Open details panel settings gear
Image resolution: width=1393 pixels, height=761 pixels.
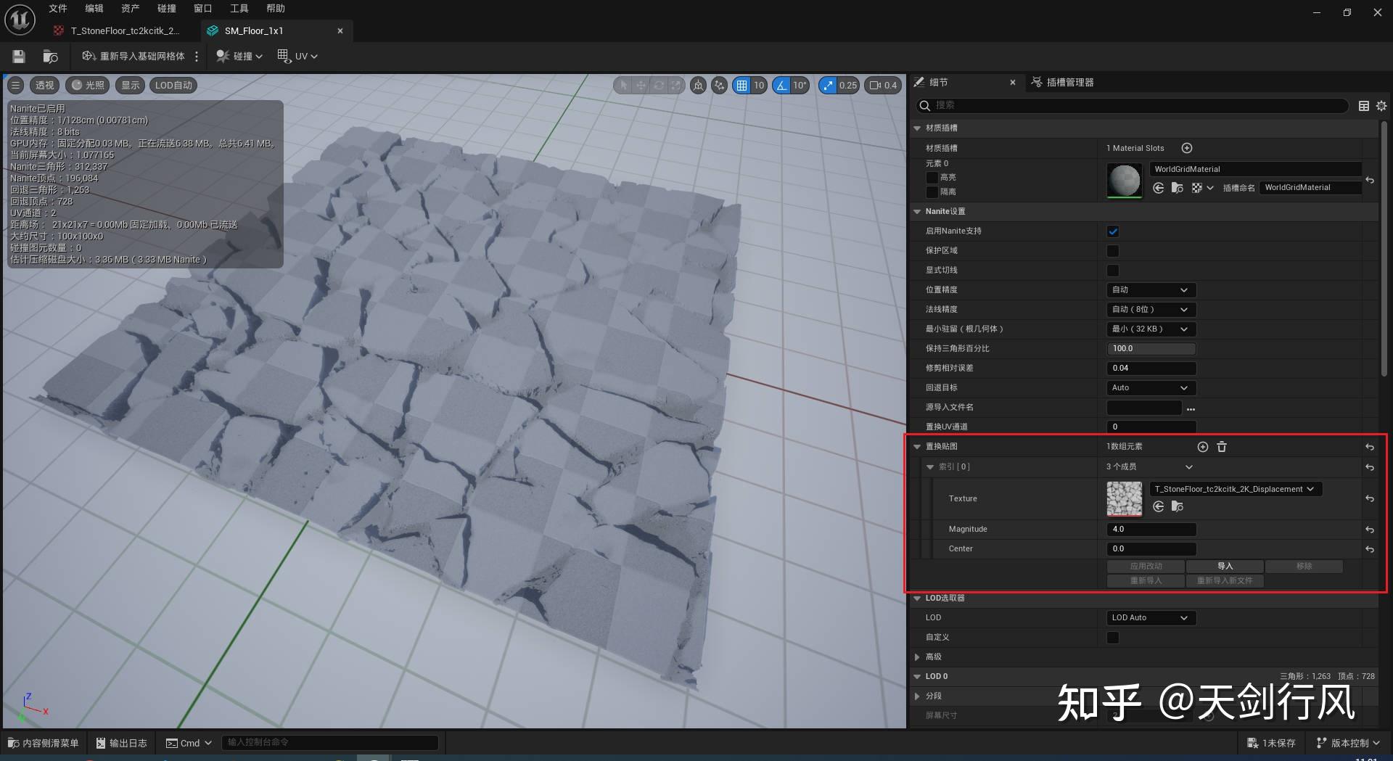[x=1381, y=106]
